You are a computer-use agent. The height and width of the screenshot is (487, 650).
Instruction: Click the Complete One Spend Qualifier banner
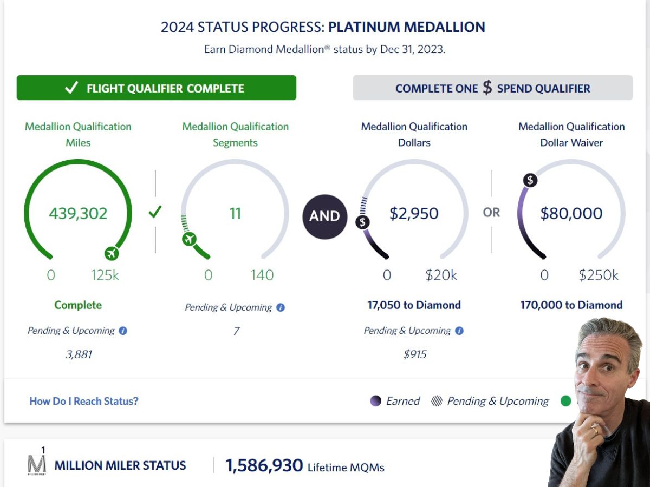click(492, 88)
